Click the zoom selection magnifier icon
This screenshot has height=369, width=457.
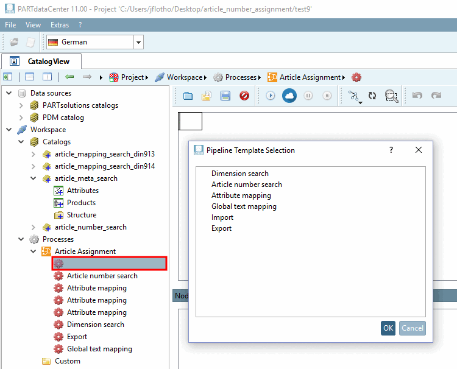coord(391,96)
